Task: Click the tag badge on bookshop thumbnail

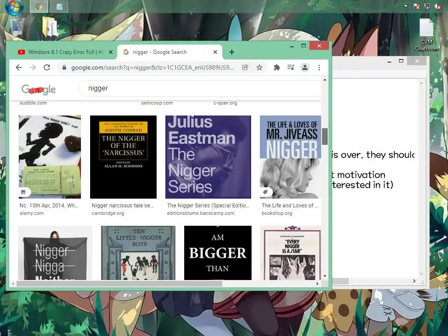Action: [266, 192]
